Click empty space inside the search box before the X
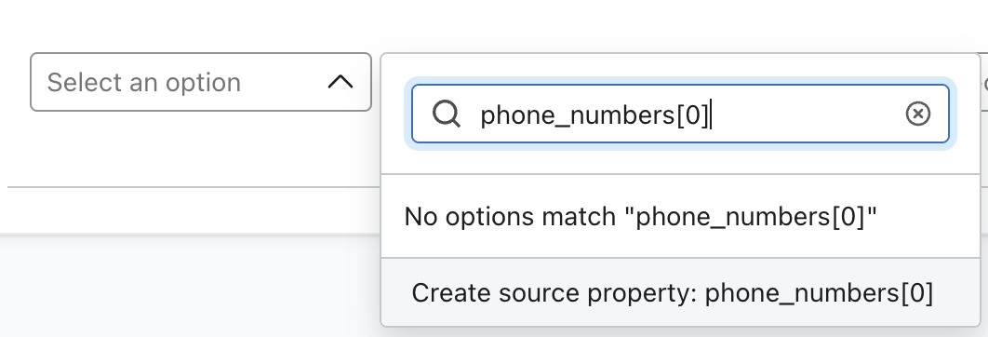 pyautogui.click(x=807, y=115)
